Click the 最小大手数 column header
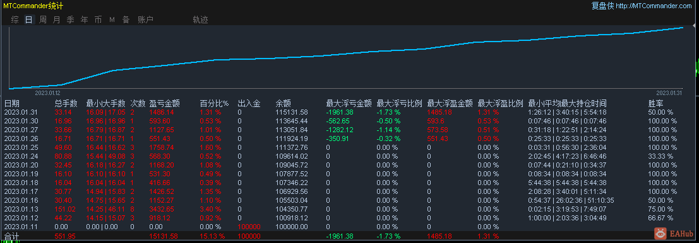This screenshot has height=243, width=699. [105, 103]
